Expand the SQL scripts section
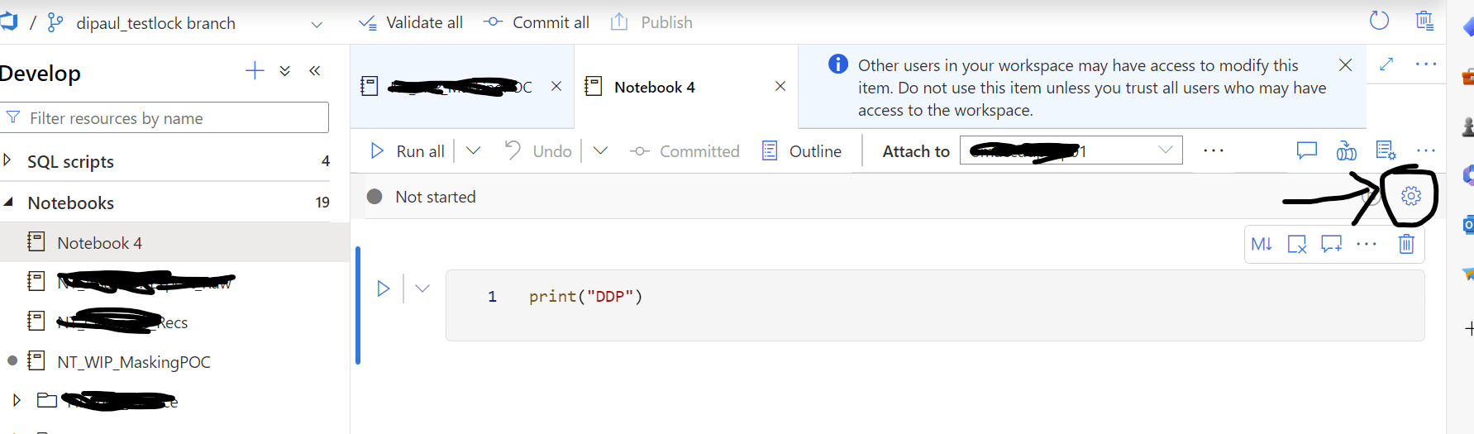The height and width of the screenshot is (434, 1474). point(7,160)
